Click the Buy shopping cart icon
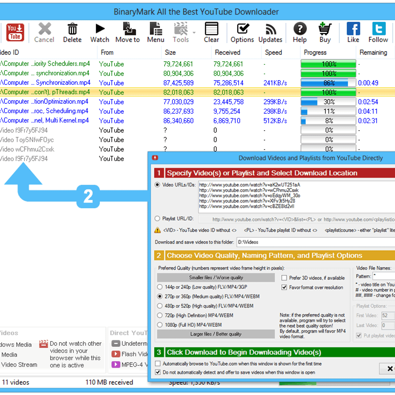The width and height of the screenshot is (395, 395). (x=325, y=33)
